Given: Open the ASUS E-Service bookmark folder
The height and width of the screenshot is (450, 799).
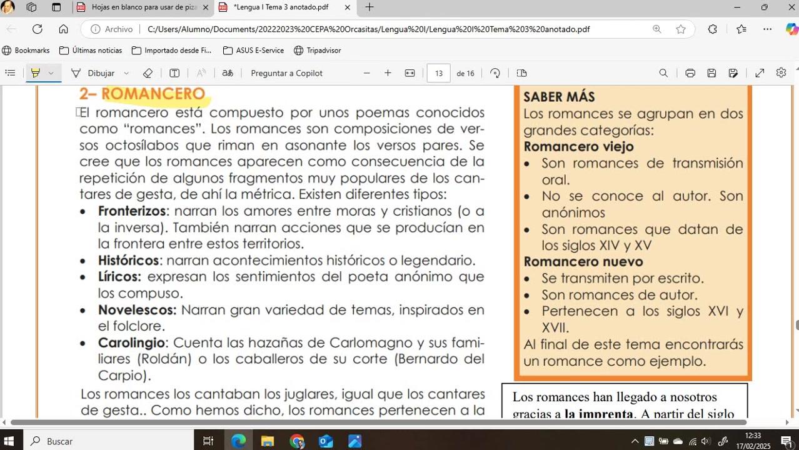Looking at the screenshot, I should [253, 50].
